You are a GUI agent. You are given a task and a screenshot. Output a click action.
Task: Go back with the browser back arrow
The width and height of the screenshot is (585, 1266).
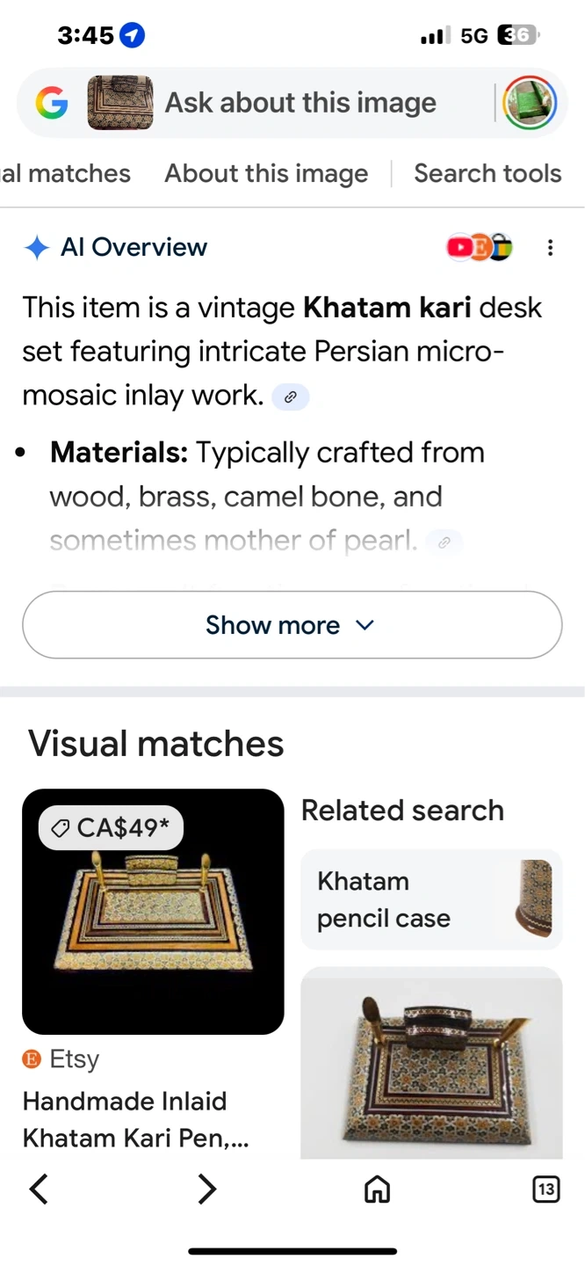pos(39,1190)
